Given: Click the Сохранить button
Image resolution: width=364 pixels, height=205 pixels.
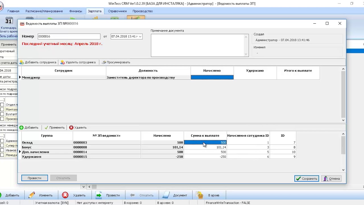Looking at the screenshot, I should (307, 179).
